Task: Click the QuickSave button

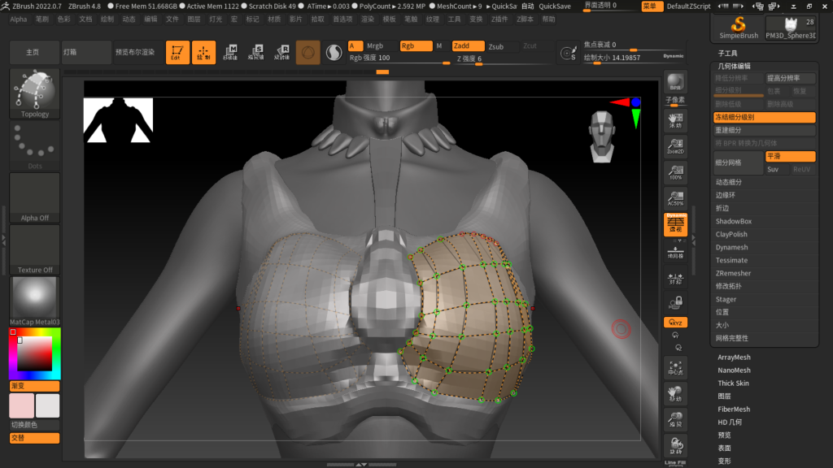Action: 555,6
